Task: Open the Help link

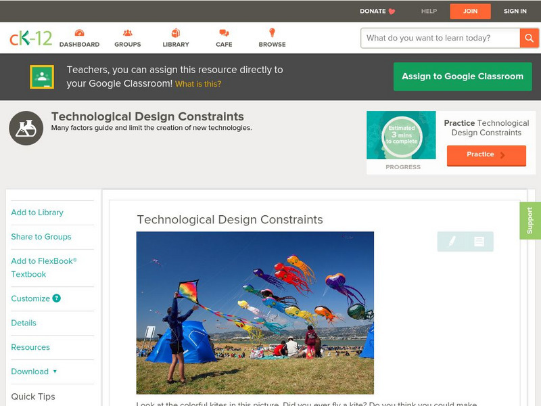Action: (429, 11)
